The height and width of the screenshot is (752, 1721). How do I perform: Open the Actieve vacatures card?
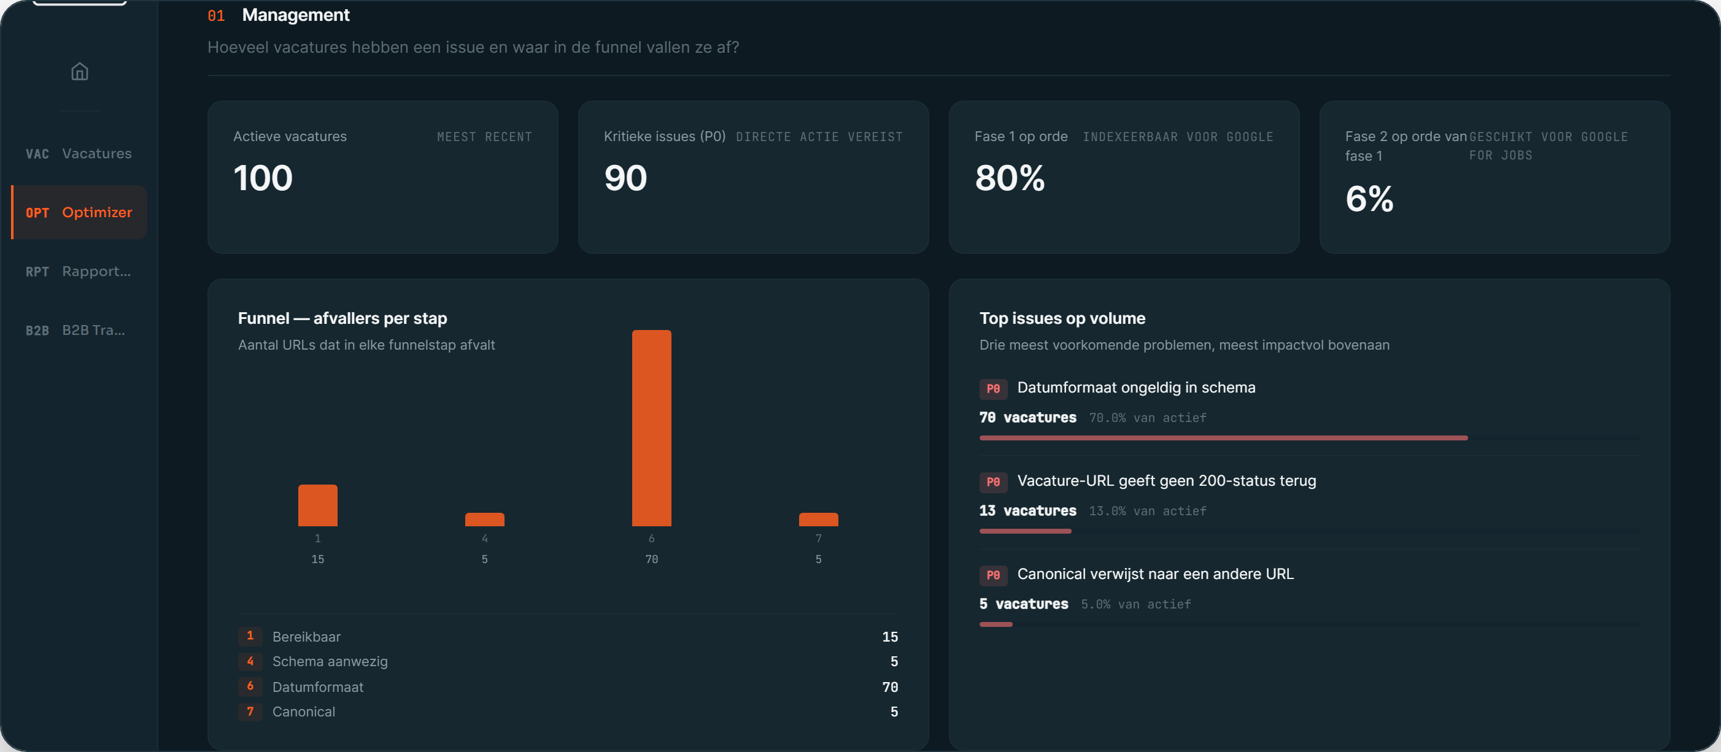pos(383,177)
